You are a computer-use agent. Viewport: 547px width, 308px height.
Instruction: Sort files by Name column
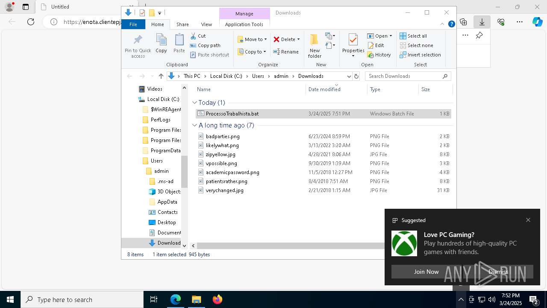(250, 89)
